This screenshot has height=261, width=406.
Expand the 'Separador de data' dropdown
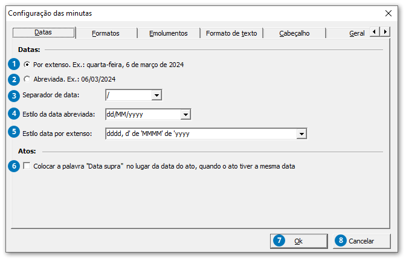(156, 95)
